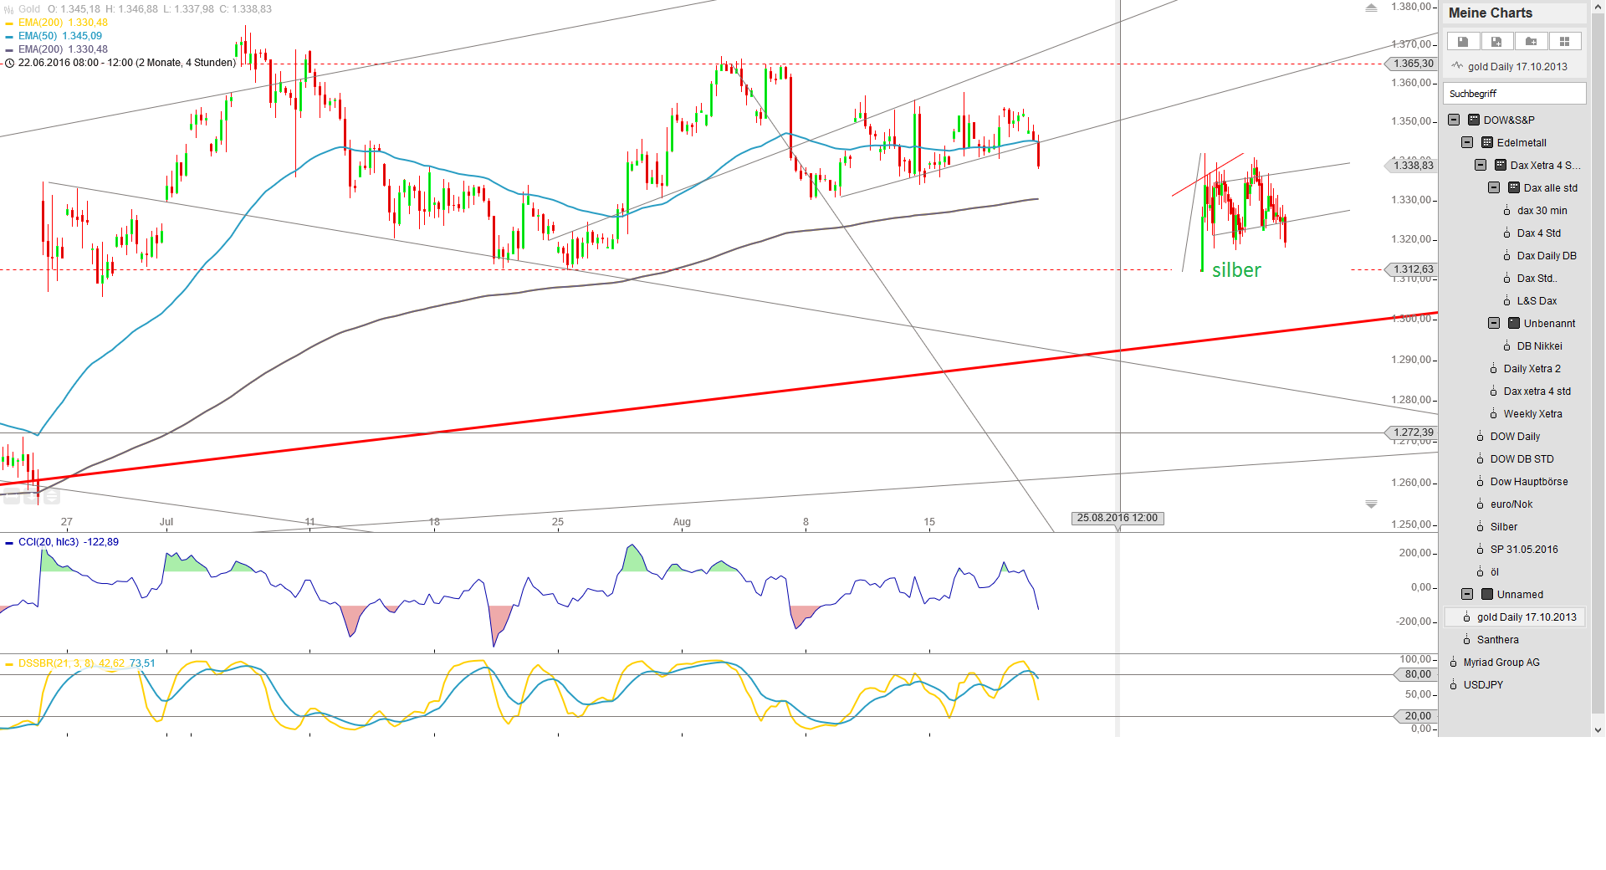The height and width of the screenshot is (870, 1606).
Task: Click the Edelmetall folder icon
Action: pos(1487,142)
